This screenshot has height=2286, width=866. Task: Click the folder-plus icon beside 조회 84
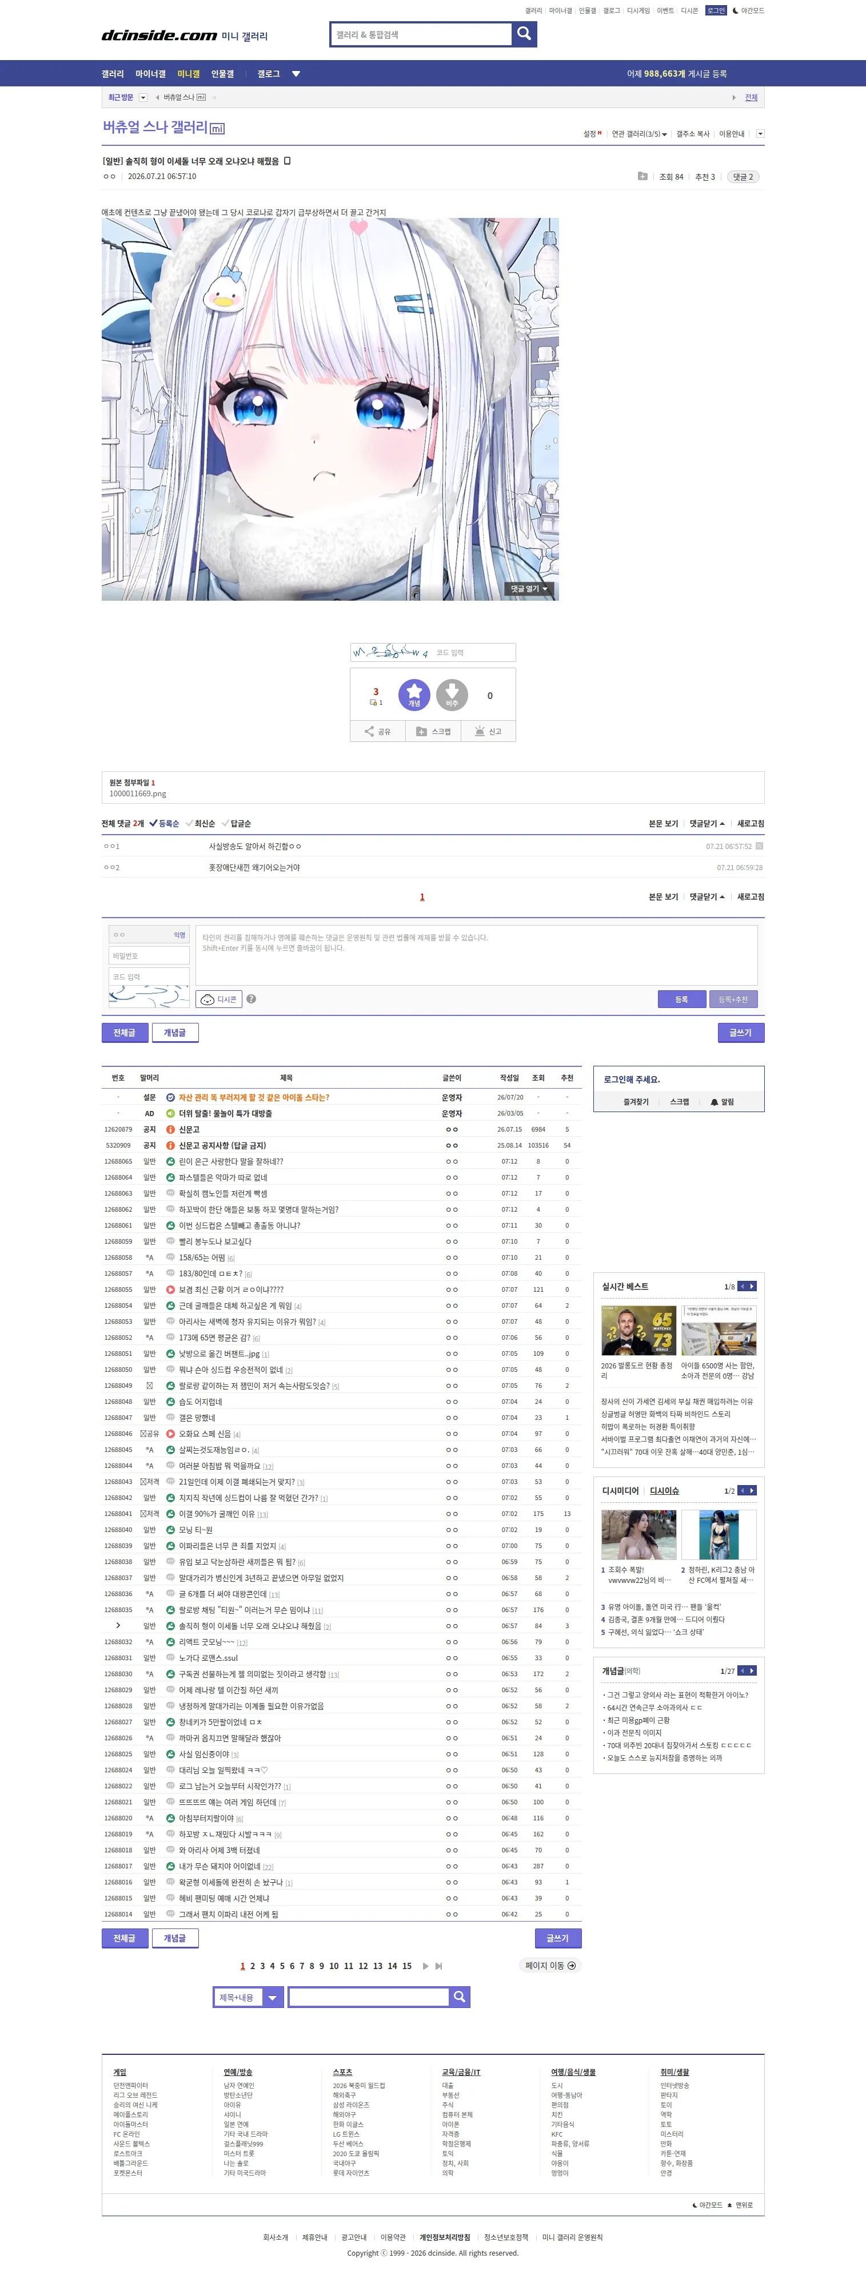(642, 176)
